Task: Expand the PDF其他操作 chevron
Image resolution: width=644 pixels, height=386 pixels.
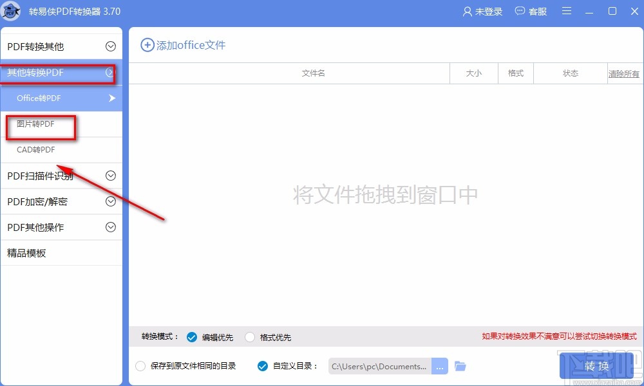Action: [x=109, y=227]
